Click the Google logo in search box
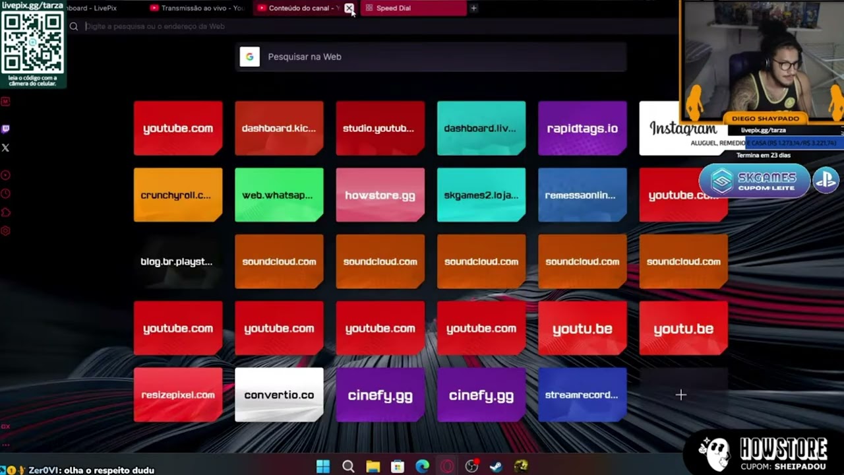The height and width of the screenshot is (475, 844). [250, 57]
